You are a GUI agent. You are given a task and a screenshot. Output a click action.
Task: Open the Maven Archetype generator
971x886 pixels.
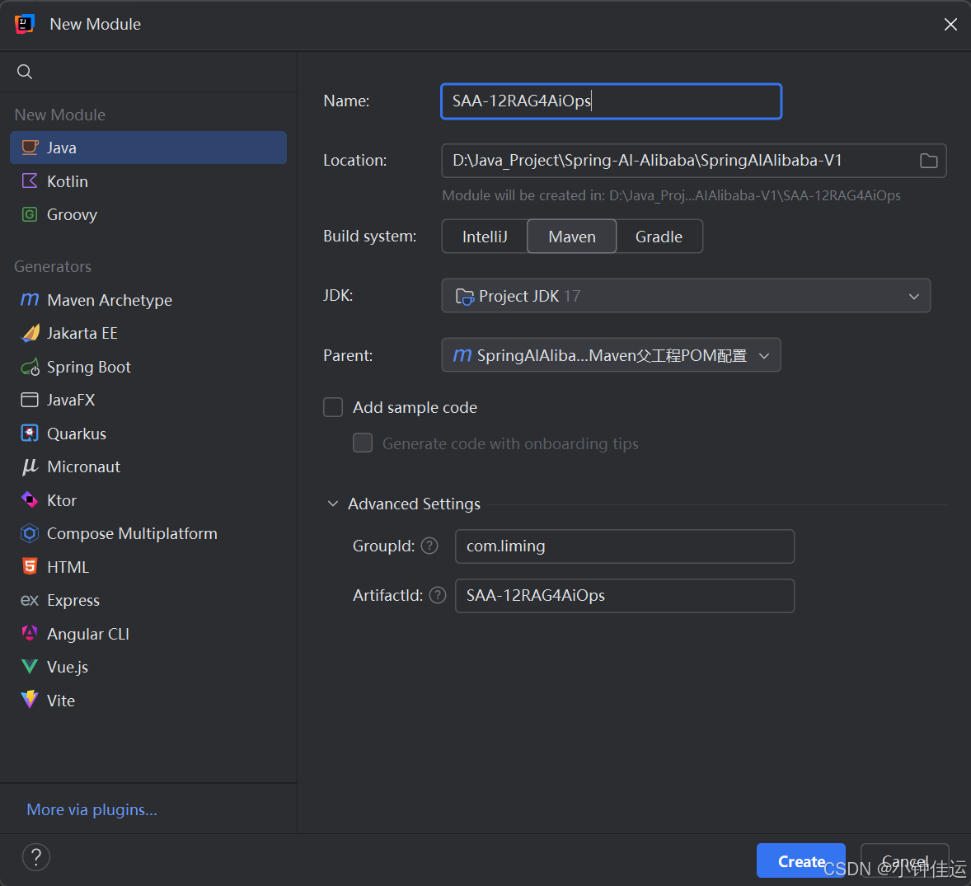coord(148,300)
